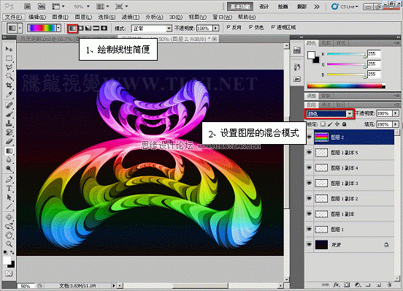Select the Gradient tool in toolbox
Image resolution: width=403 pixels, height=291 pixels.
[x=9, y=151]
